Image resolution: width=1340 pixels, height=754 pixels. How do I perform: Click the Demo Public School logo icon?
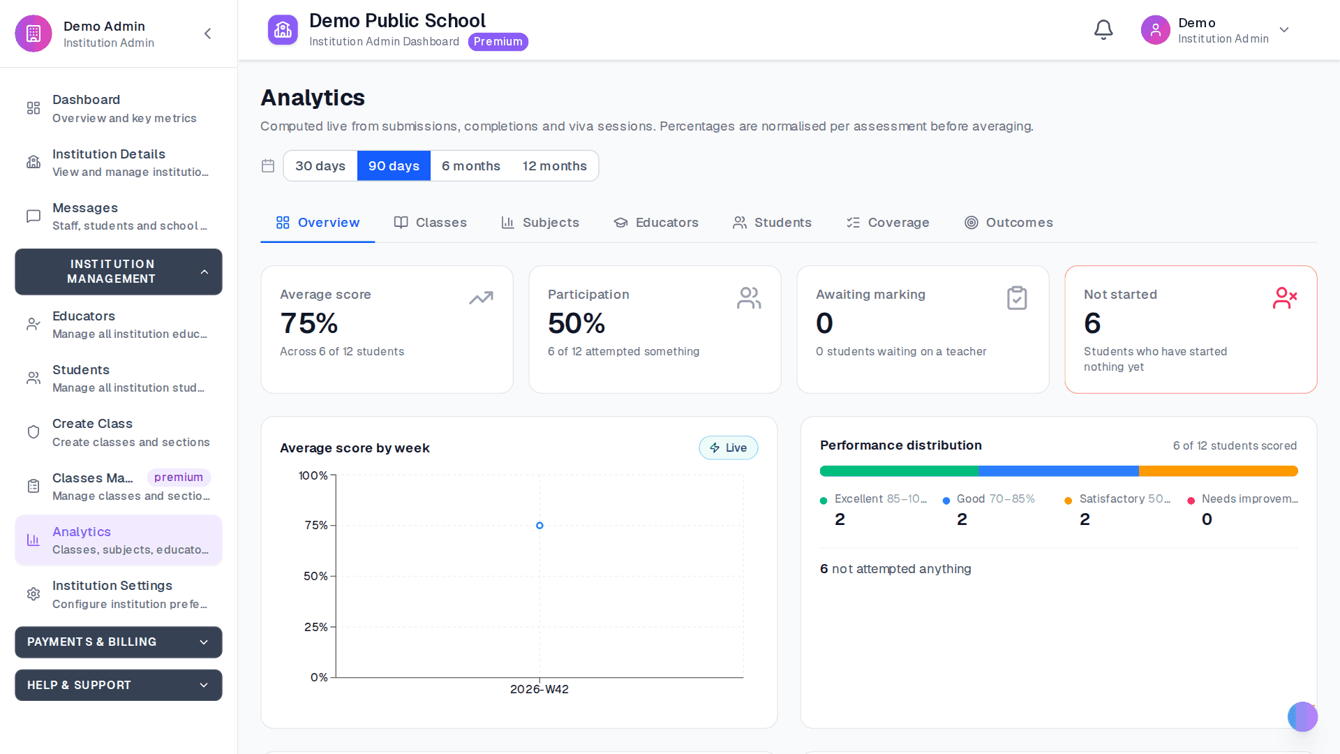point(283,30)
